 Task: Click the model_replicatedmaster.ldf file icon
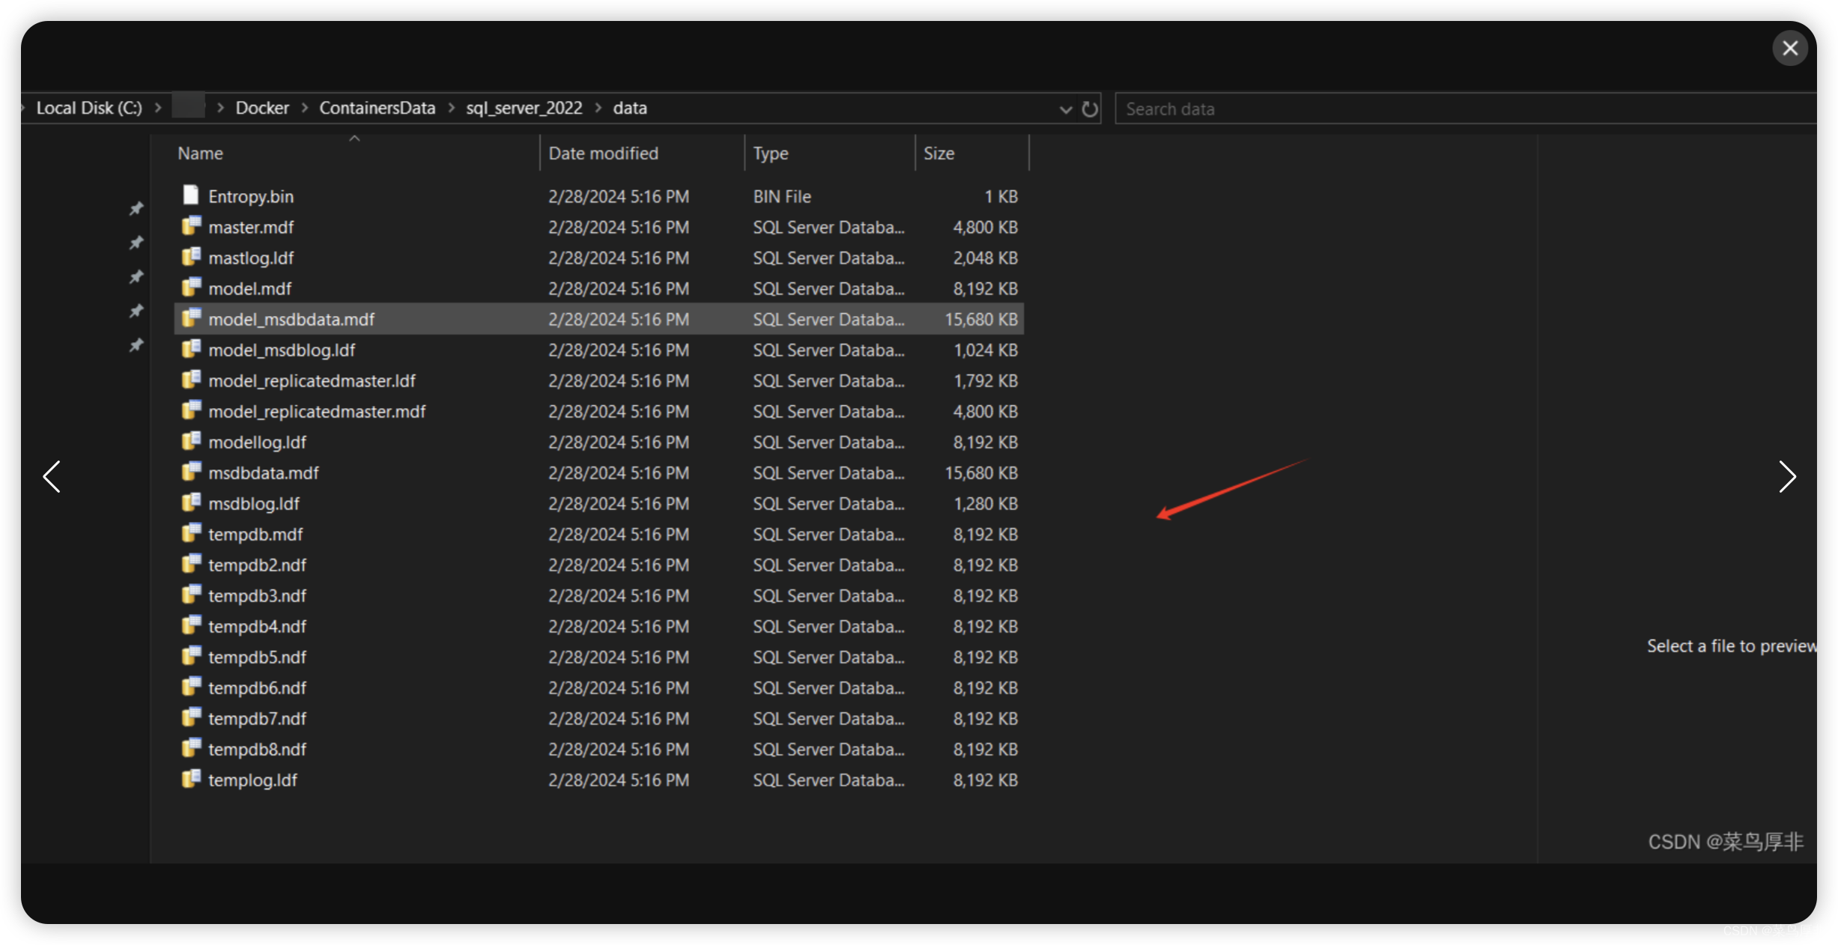tap(191, 380)
